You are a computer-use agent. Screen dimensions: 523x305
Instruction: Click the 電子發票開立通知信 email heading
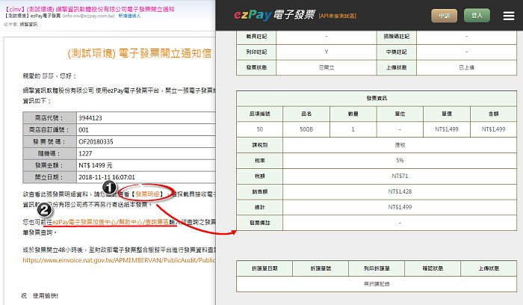click(140, 53)
